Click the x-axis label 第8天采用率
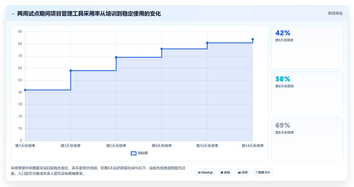Viewport: 354px width, 187px height. click(x=162, y=146)
